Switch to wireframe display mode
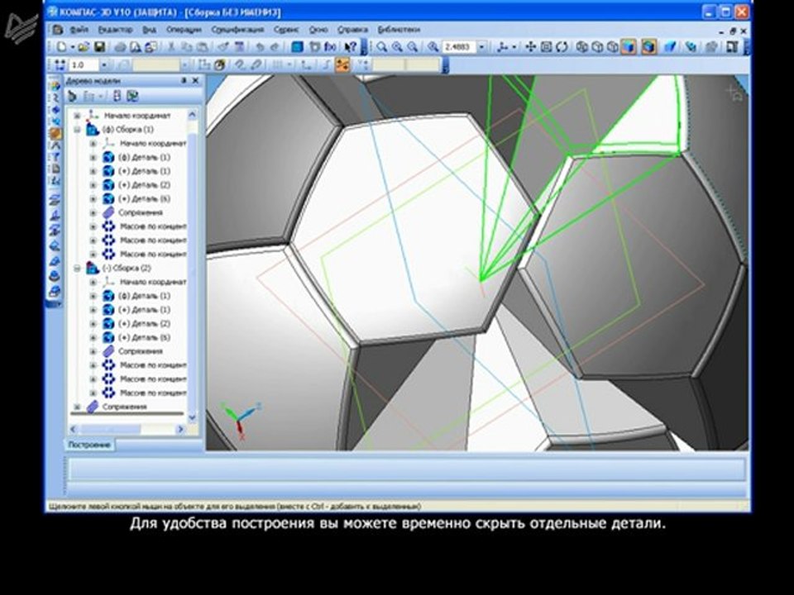794x595 pixels. click(581, 47)
